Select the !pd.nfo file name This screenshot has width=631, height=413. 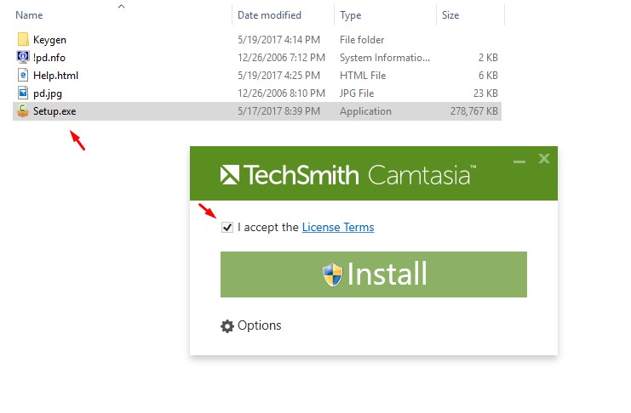tap(49, 58)
